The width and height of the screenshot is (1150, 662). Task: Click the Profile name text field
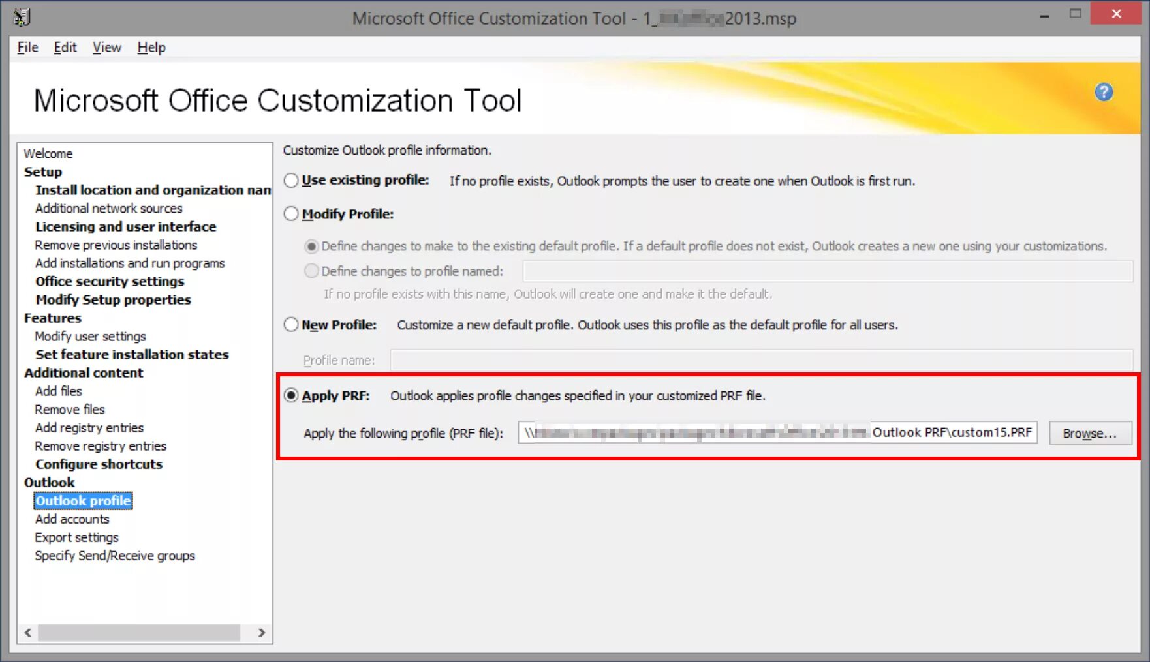761,360
